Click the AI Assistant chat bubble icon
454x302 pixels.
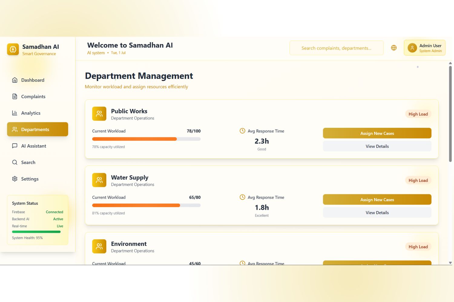pos(15,146)
